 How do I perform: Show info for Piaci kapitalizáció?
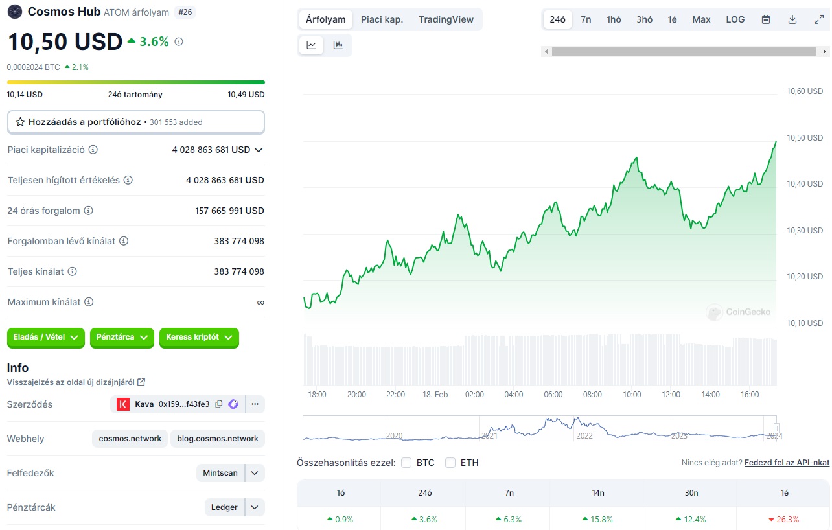pos(93,150)
